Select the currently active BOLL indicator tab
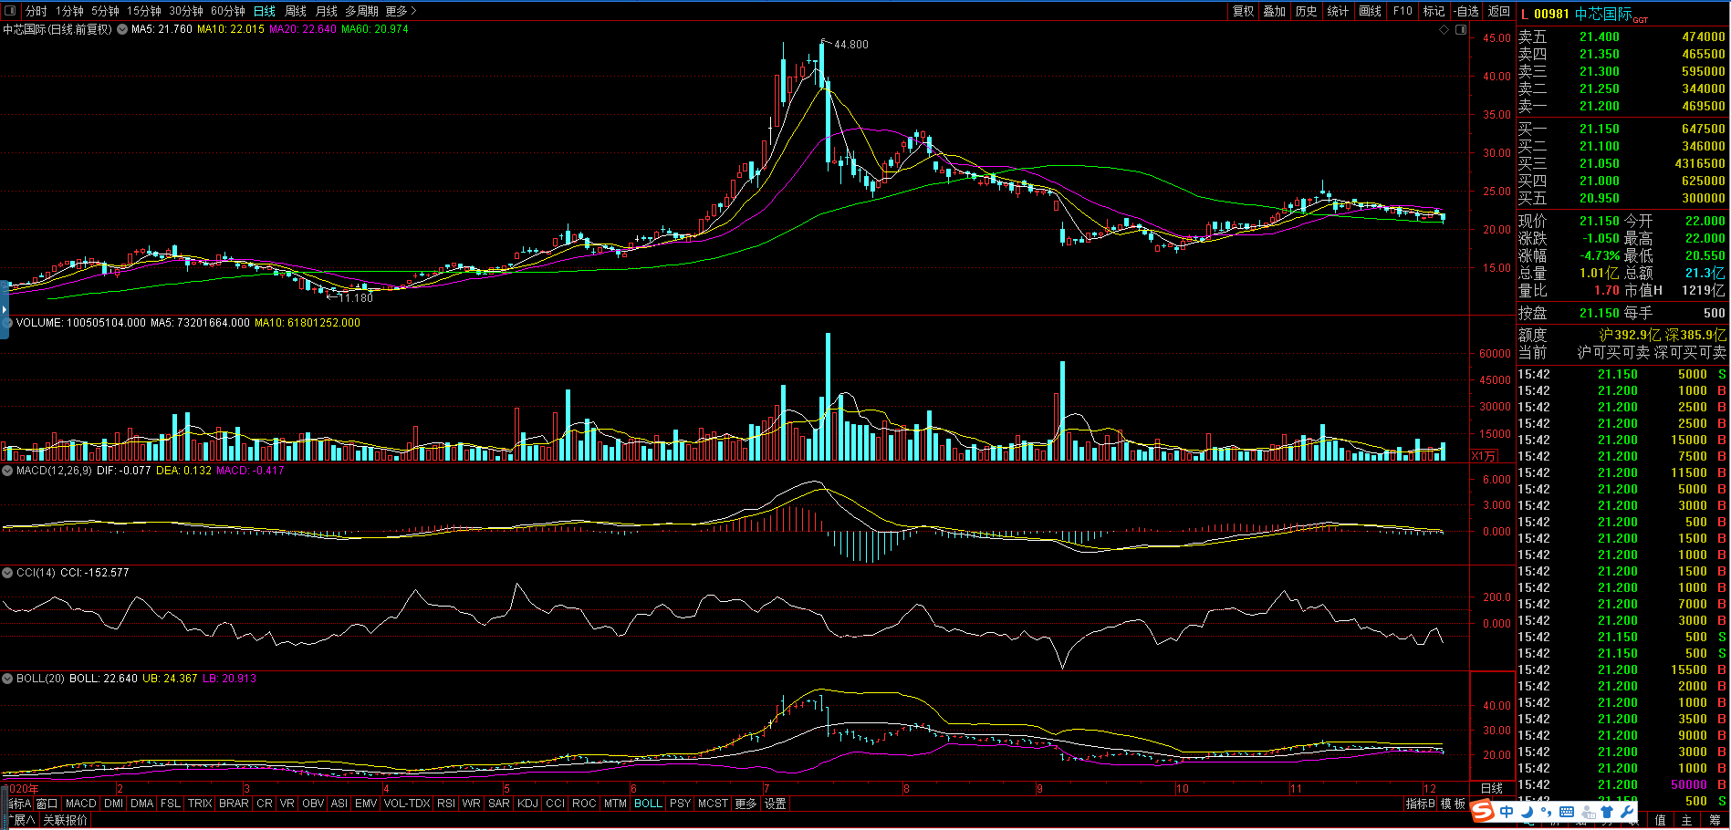 click(x=648, y=804)
